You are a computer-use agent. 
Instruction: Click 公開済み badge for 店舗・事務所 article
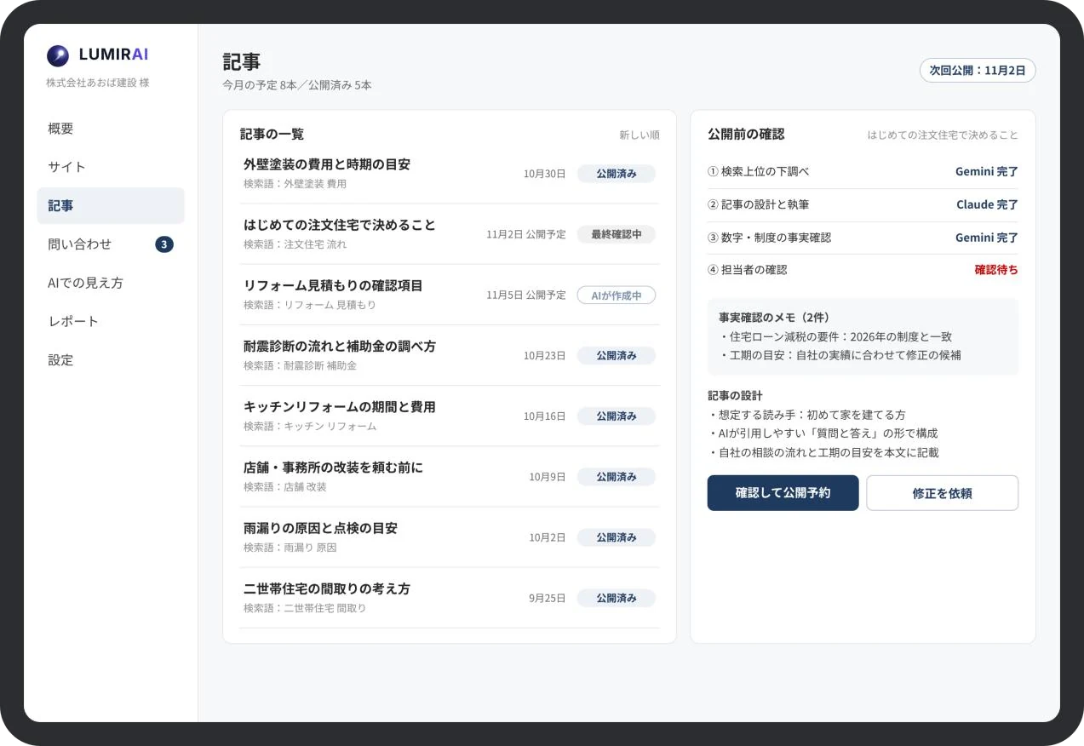(x=617, y=477)
